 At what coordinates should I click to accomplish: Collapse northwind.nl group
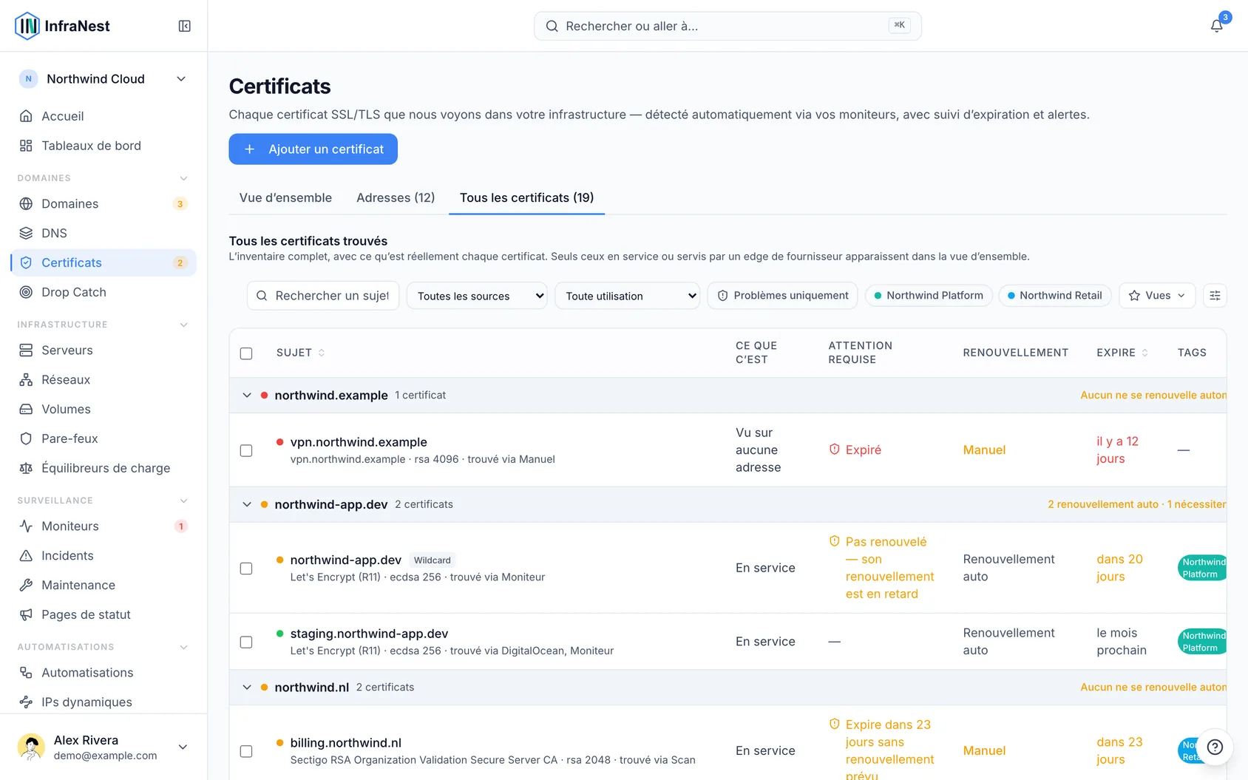click(247, 688)
